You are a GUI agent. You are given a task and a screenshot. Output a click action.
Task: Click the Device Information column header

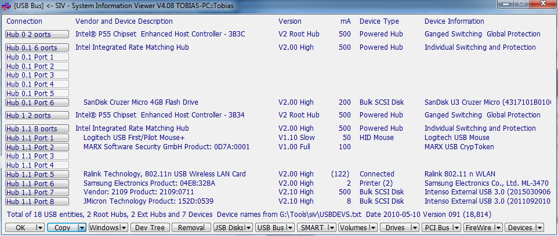tap(454, 21)
